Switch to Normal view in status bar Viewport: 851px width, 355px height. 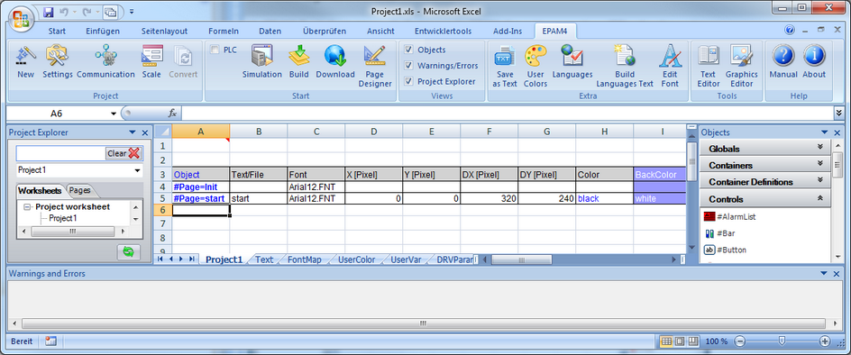pos(666,341)
